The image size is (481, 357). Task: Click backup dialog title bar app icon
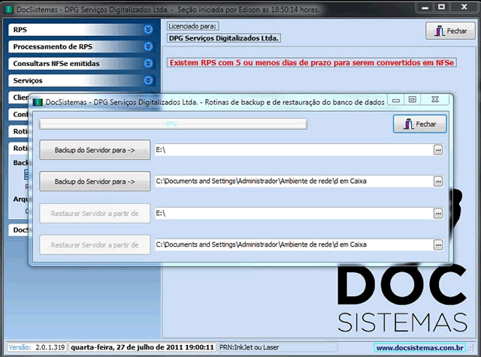38,102
